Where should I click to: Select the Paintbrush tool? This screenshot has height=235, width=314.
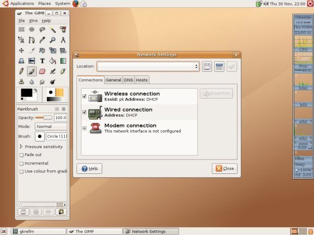pos(32,71)
